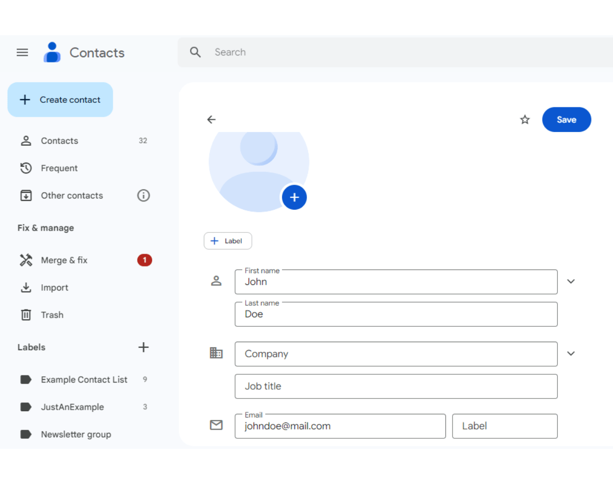This screenshot has height=491, width=613.
Task: Go back with the arrow icon
Action: click(x=211, y=120)
